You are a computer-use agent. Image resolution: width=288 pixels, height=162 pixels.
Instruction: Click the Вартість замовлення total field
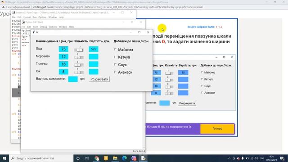pos(73,79)
